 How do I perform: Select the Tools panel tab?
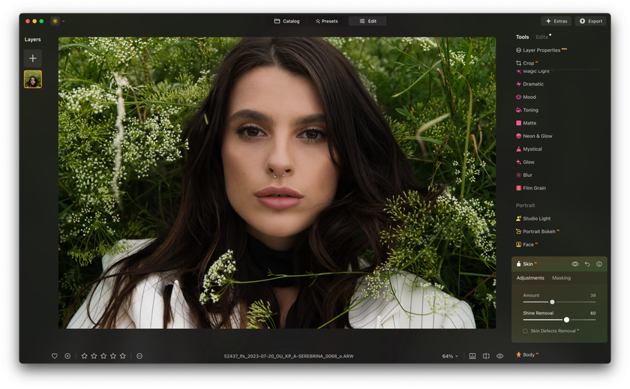coord(522,37)
